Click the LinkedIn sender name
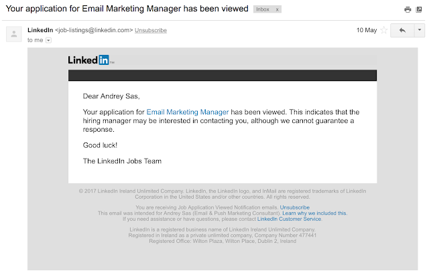The width and height of the screenshot is (429, 277). pos(40,30)
